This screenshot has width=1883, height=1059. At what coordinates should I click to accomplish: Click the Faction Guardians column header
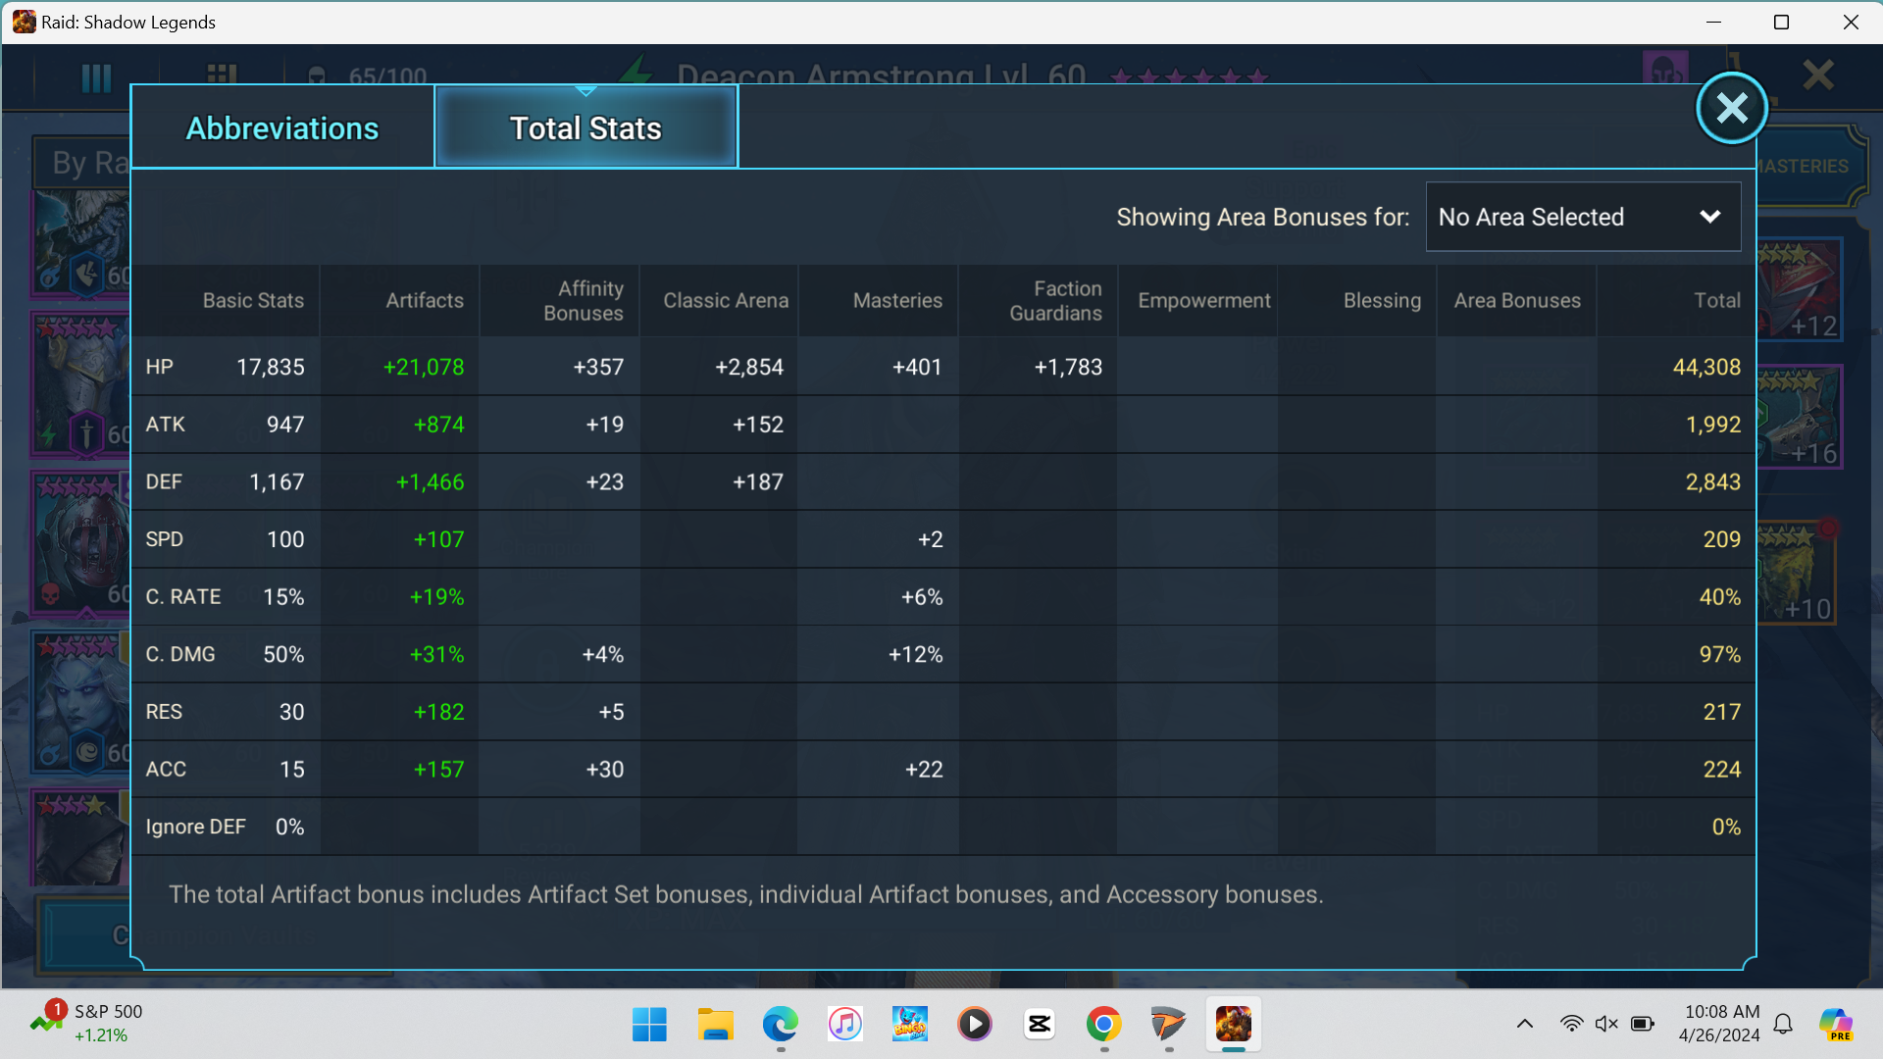point(1055,301)
